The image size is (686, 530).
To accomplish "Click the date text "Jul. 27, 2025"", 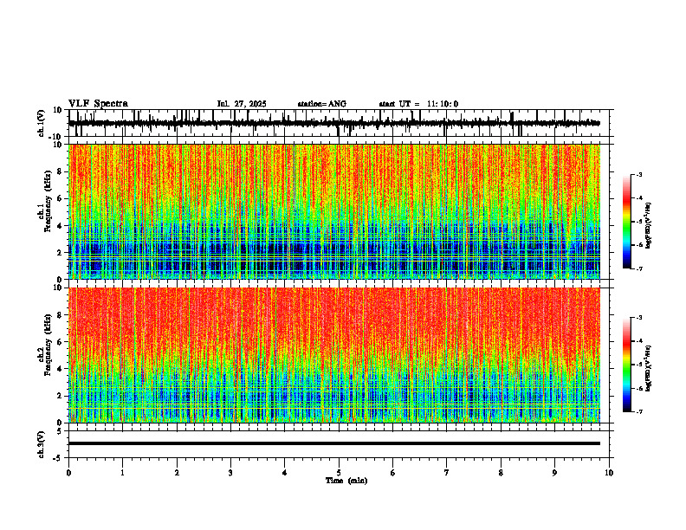I will pyautogui.click(x=242, y=104).
